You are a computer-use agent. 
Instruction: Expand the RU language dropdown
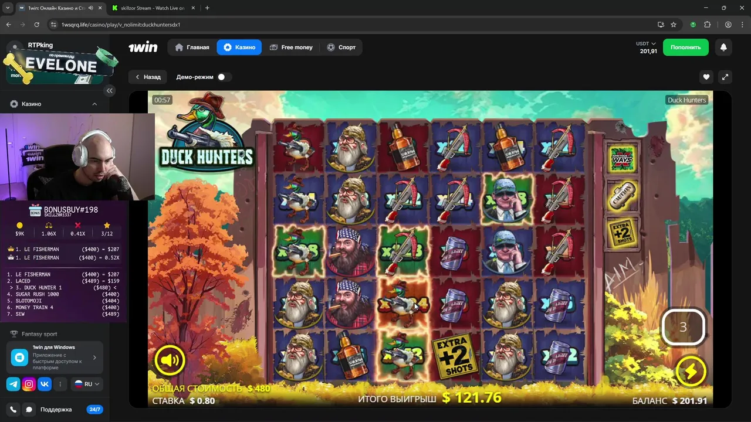click(x=87, y=384)
